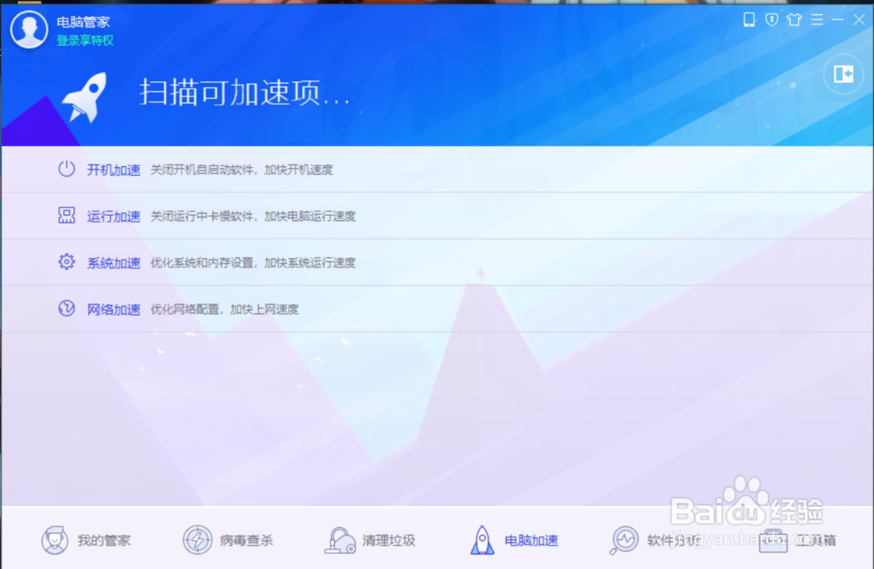Open the toolbox icon for 工具箱
This screenshot has width=874, height=569.
click(773, 540)
